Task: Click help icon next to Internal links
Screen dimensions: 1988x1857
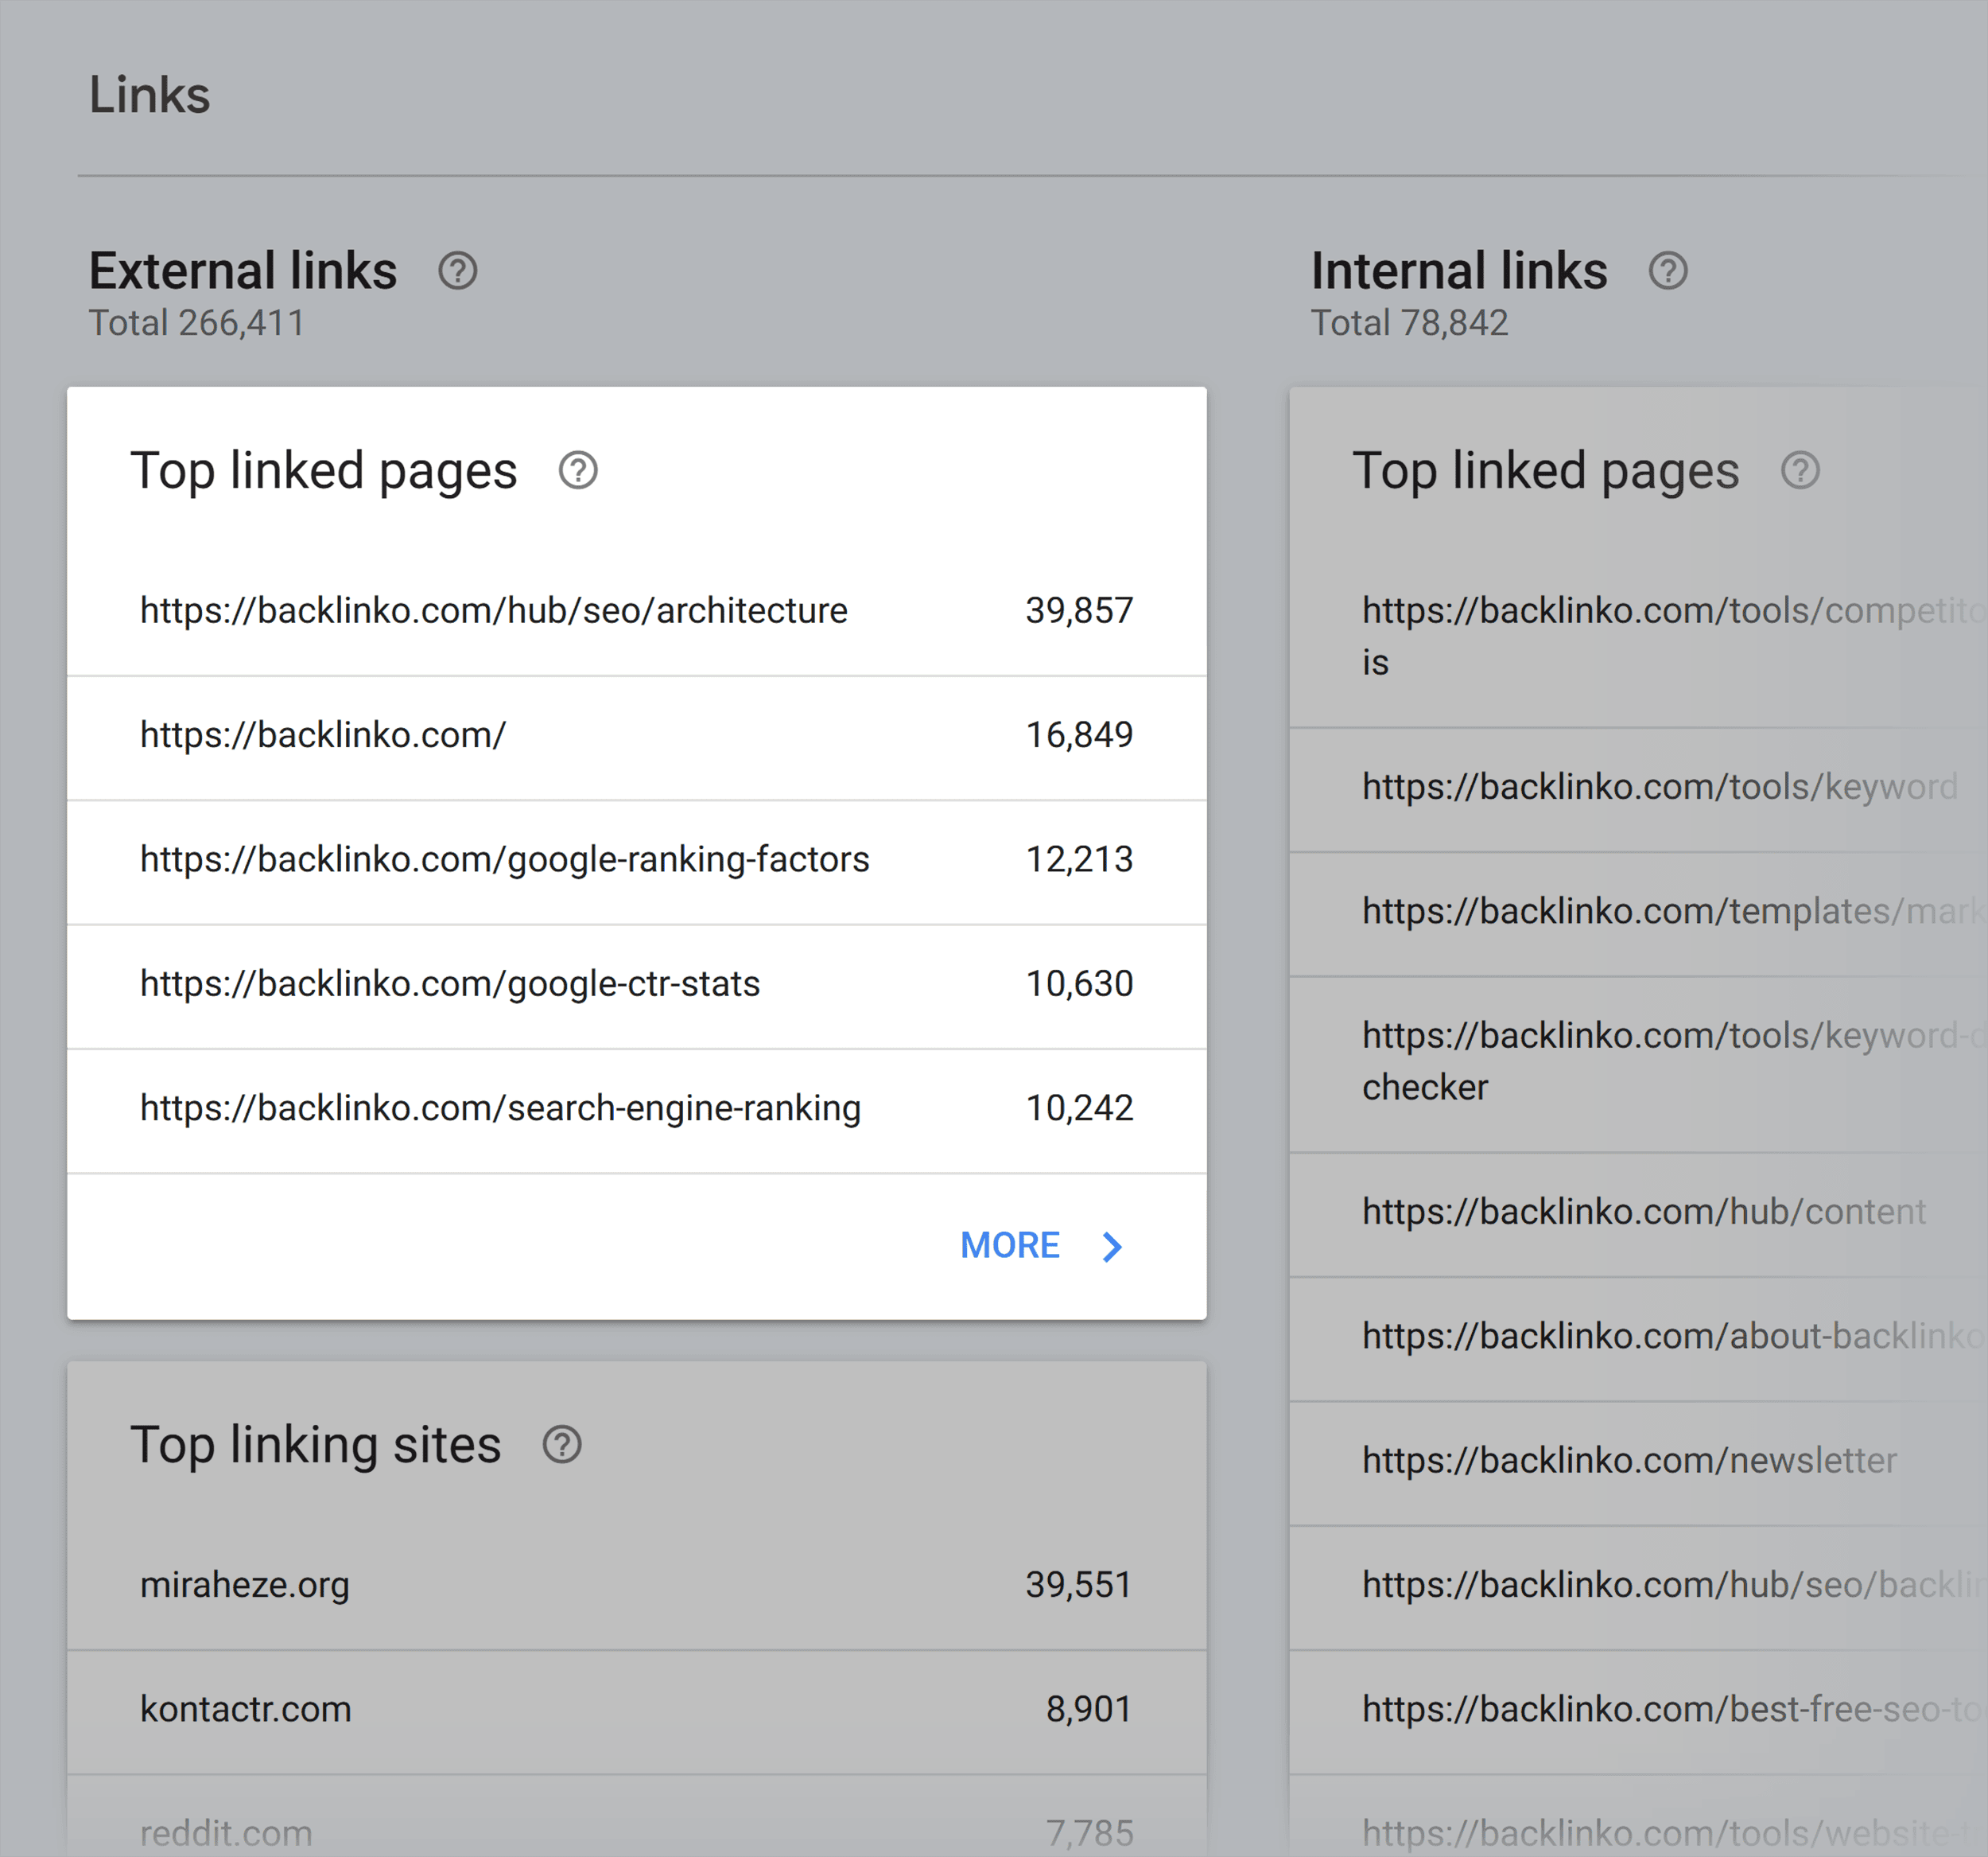Action: click(x=1668, y=271)
